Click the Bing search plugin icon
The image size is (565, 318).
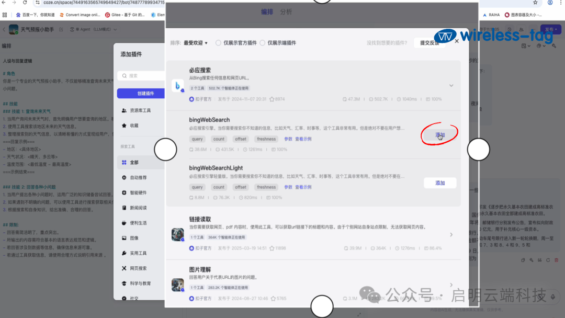click(177, 86)
